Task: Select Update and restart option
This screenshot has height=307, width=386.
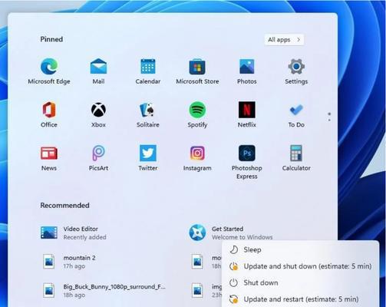Action: (300, 299)
